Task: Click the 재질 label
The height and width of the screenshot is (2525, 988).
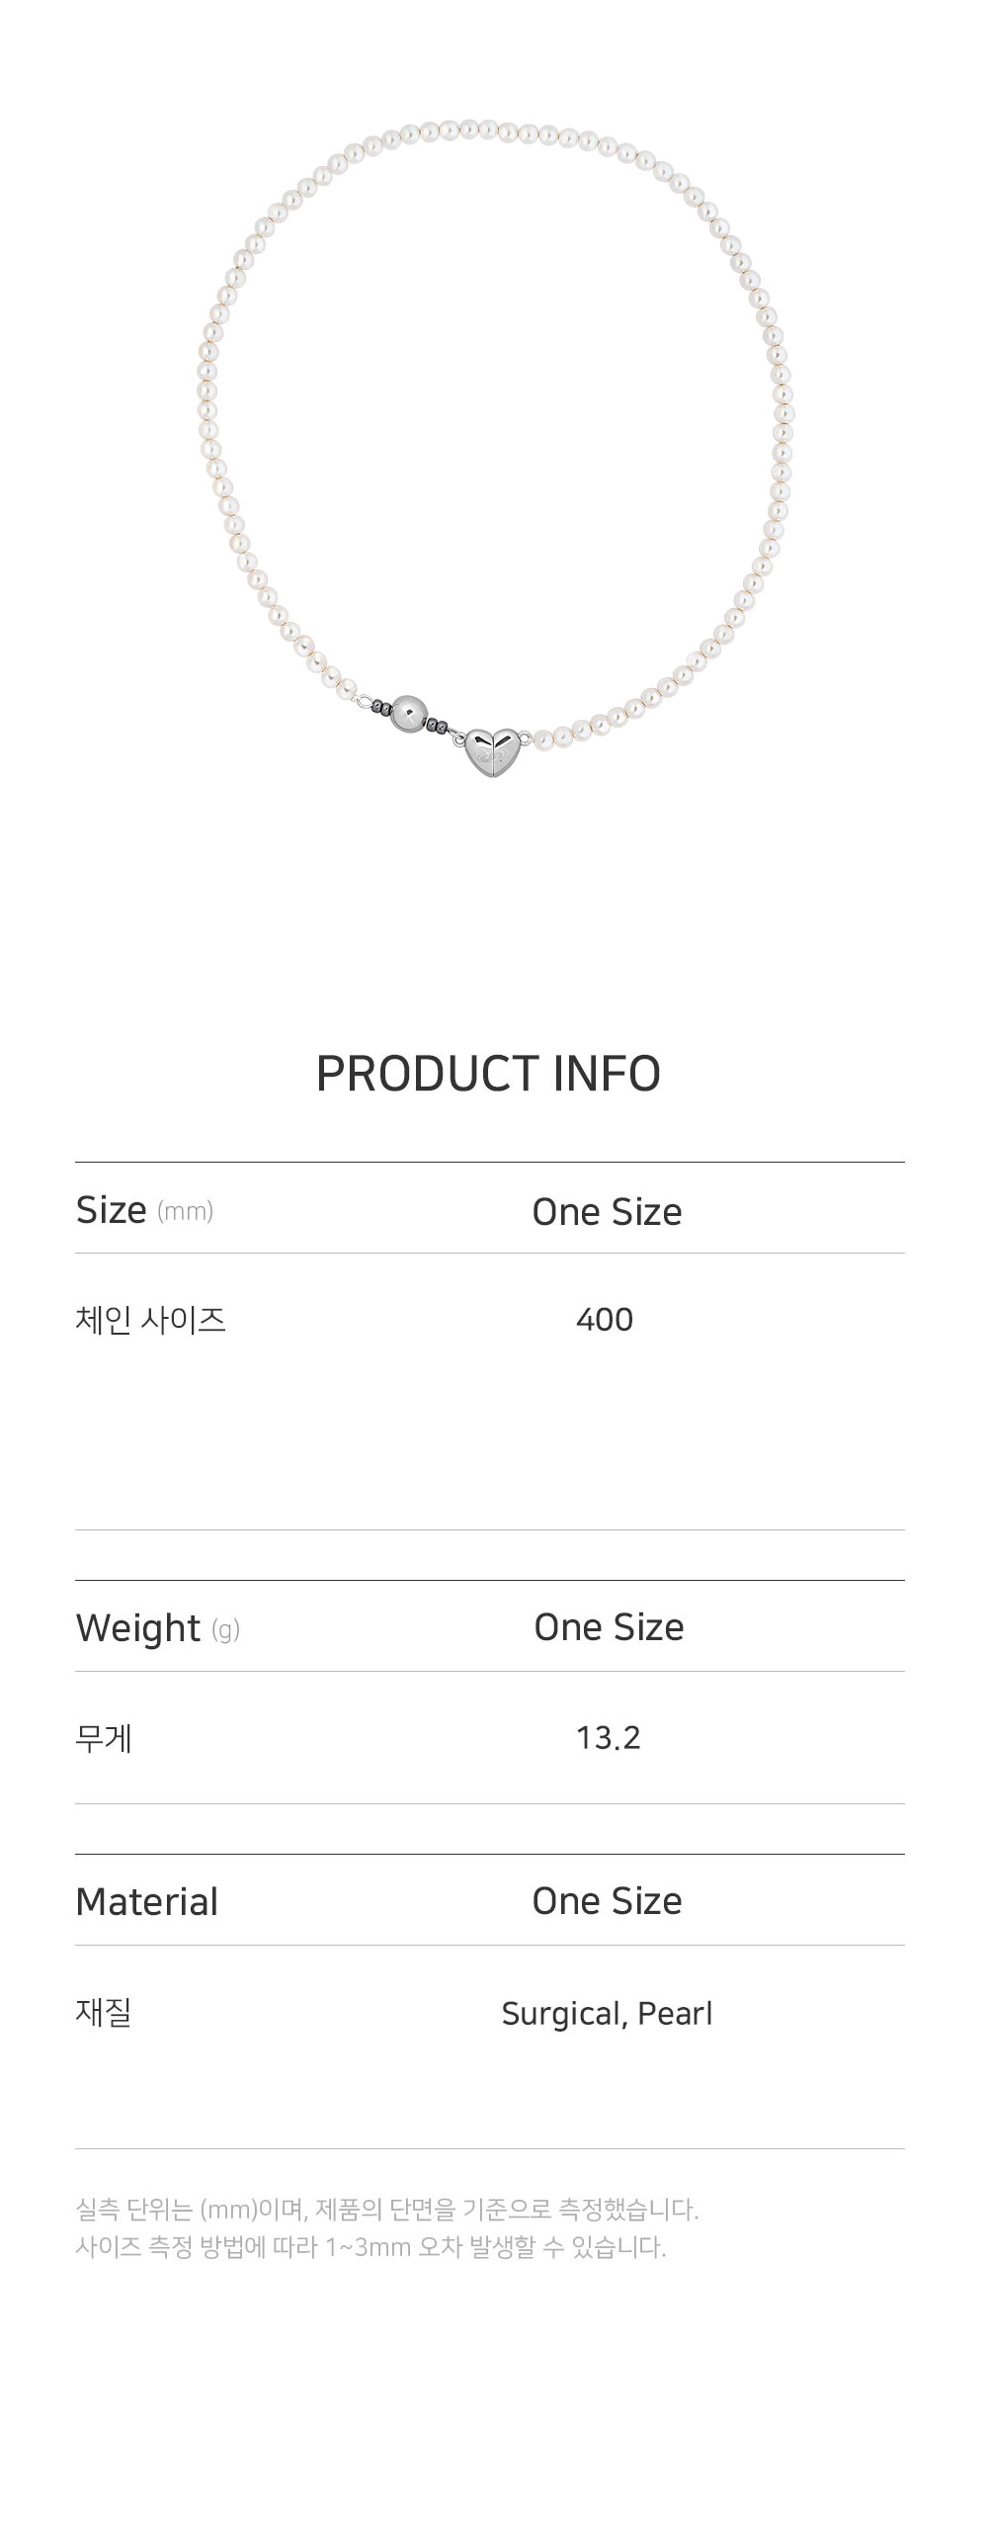Action: [x=104, y=2012]
